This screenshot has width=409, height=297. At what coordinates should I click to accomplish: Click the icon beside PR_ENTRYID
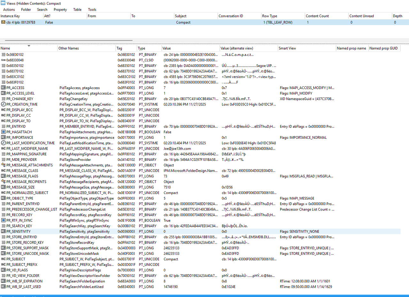(x=3, y=126)
